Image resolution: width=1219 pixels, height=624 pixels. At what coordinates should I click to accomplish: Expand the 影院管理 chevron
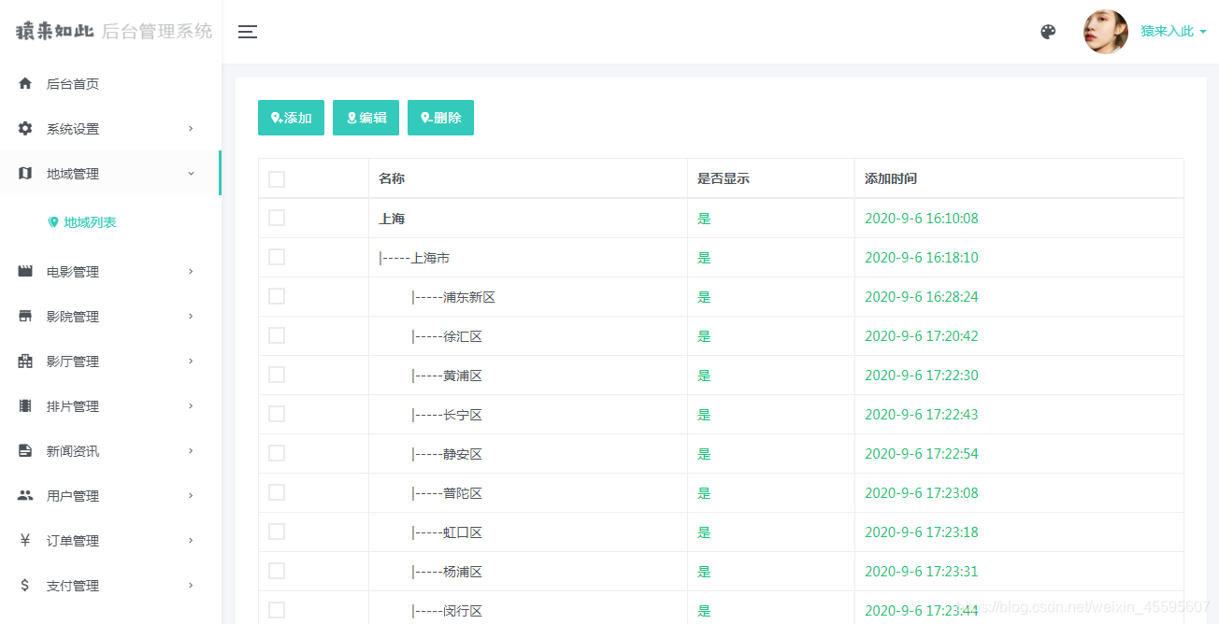tap(191, 316)
